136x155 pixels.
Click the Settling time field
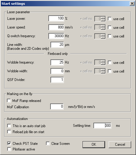(x=102, y=126)
